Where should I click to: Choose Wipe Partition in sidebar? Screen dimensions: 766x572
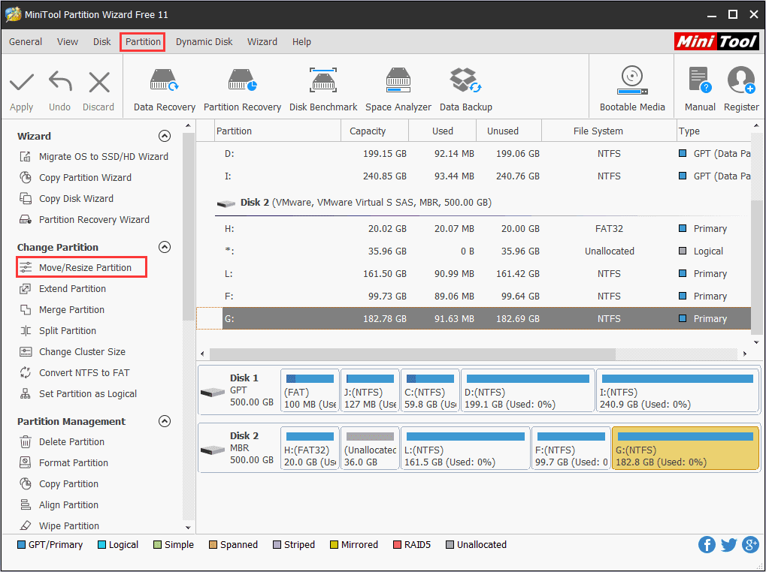tap(59, 525)
